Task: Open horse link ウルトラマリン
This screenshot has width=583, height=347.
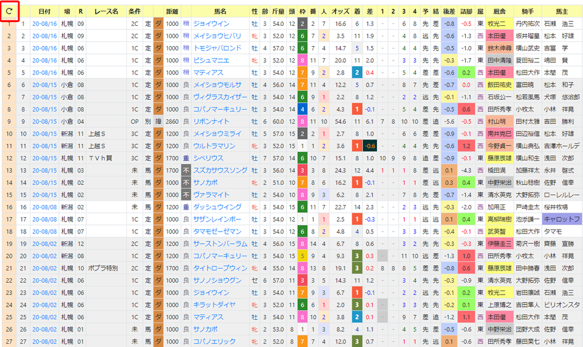Action: 214,146
